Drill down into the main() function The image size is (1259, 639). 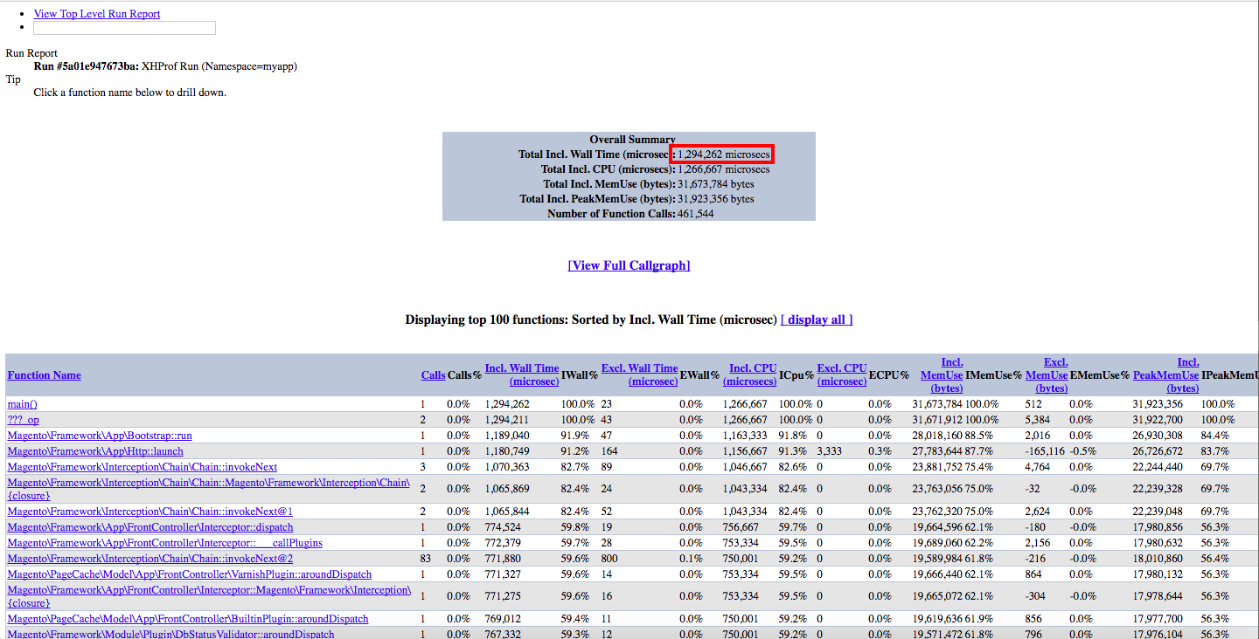[22, 404]
